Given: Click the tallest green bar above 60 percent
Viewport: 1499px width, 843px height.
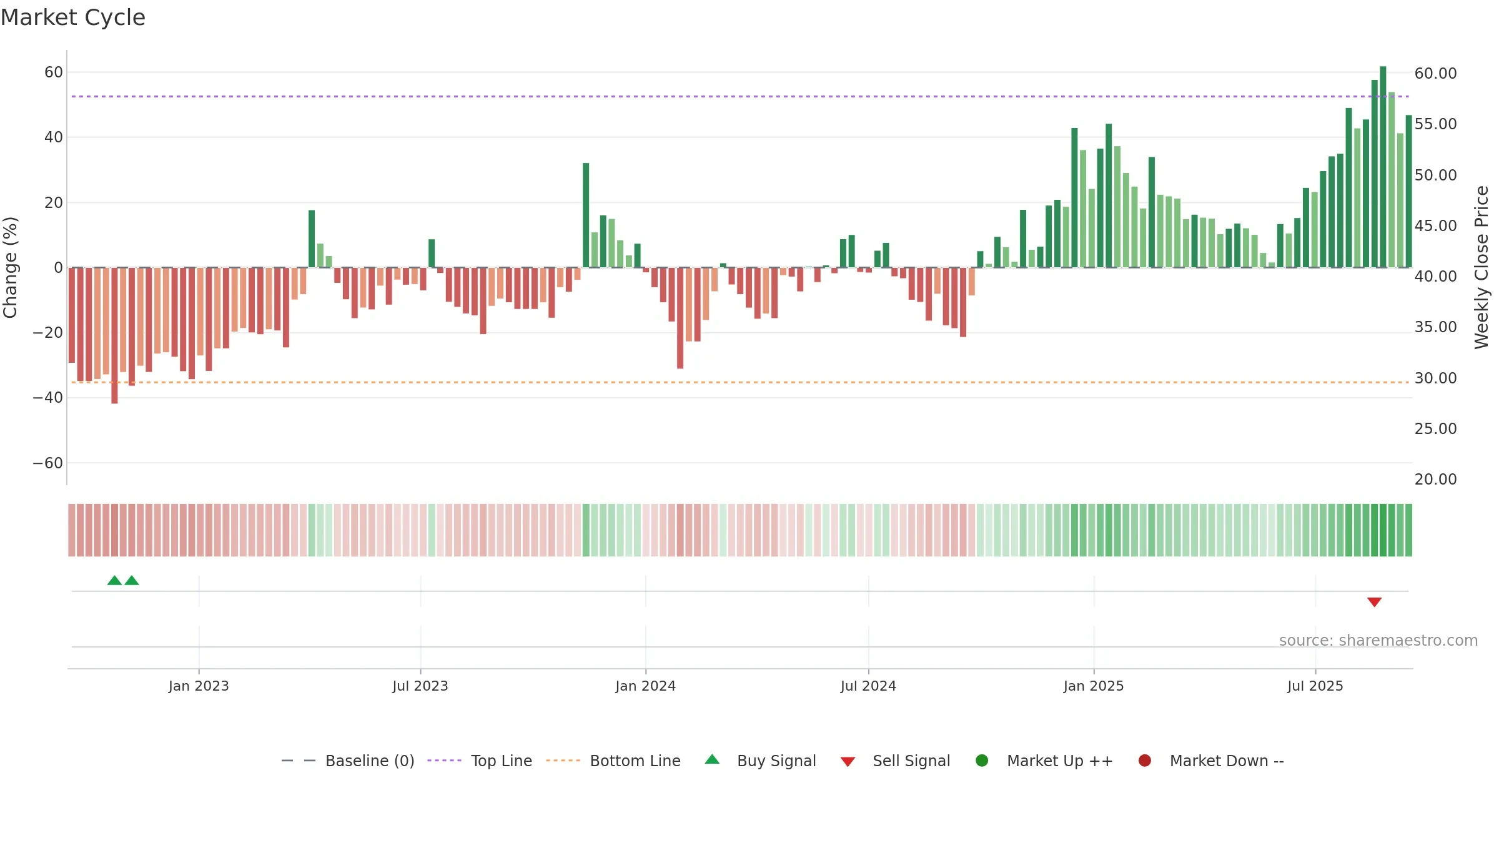Looking at the screenshot, I should [1383, 167].
